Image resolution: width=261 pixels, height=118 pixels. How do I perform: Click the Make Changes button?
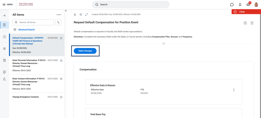coord(85,51)
